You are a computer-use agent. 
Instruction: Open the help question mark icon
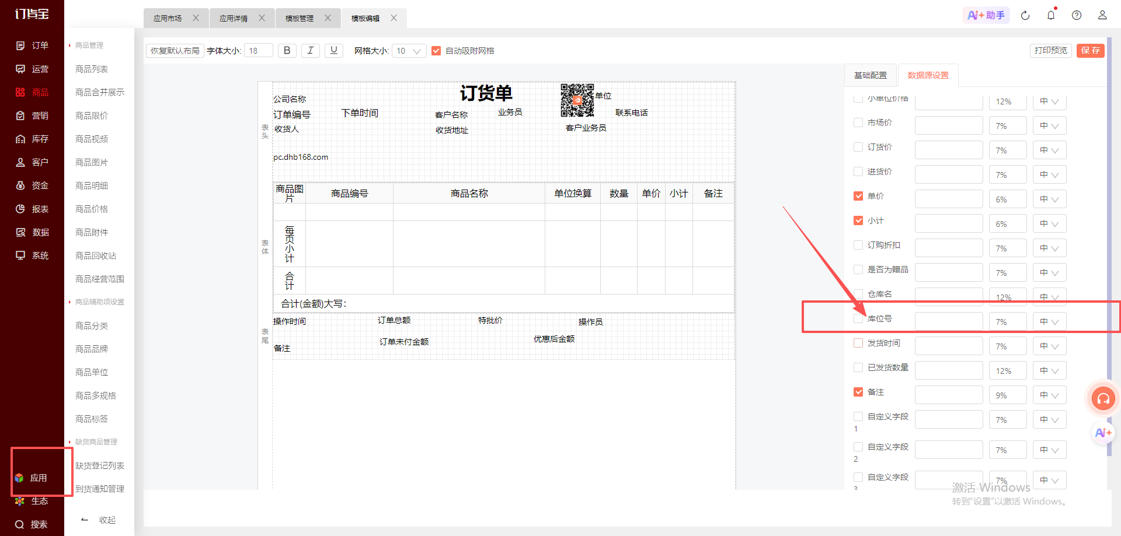point(1077,15)
